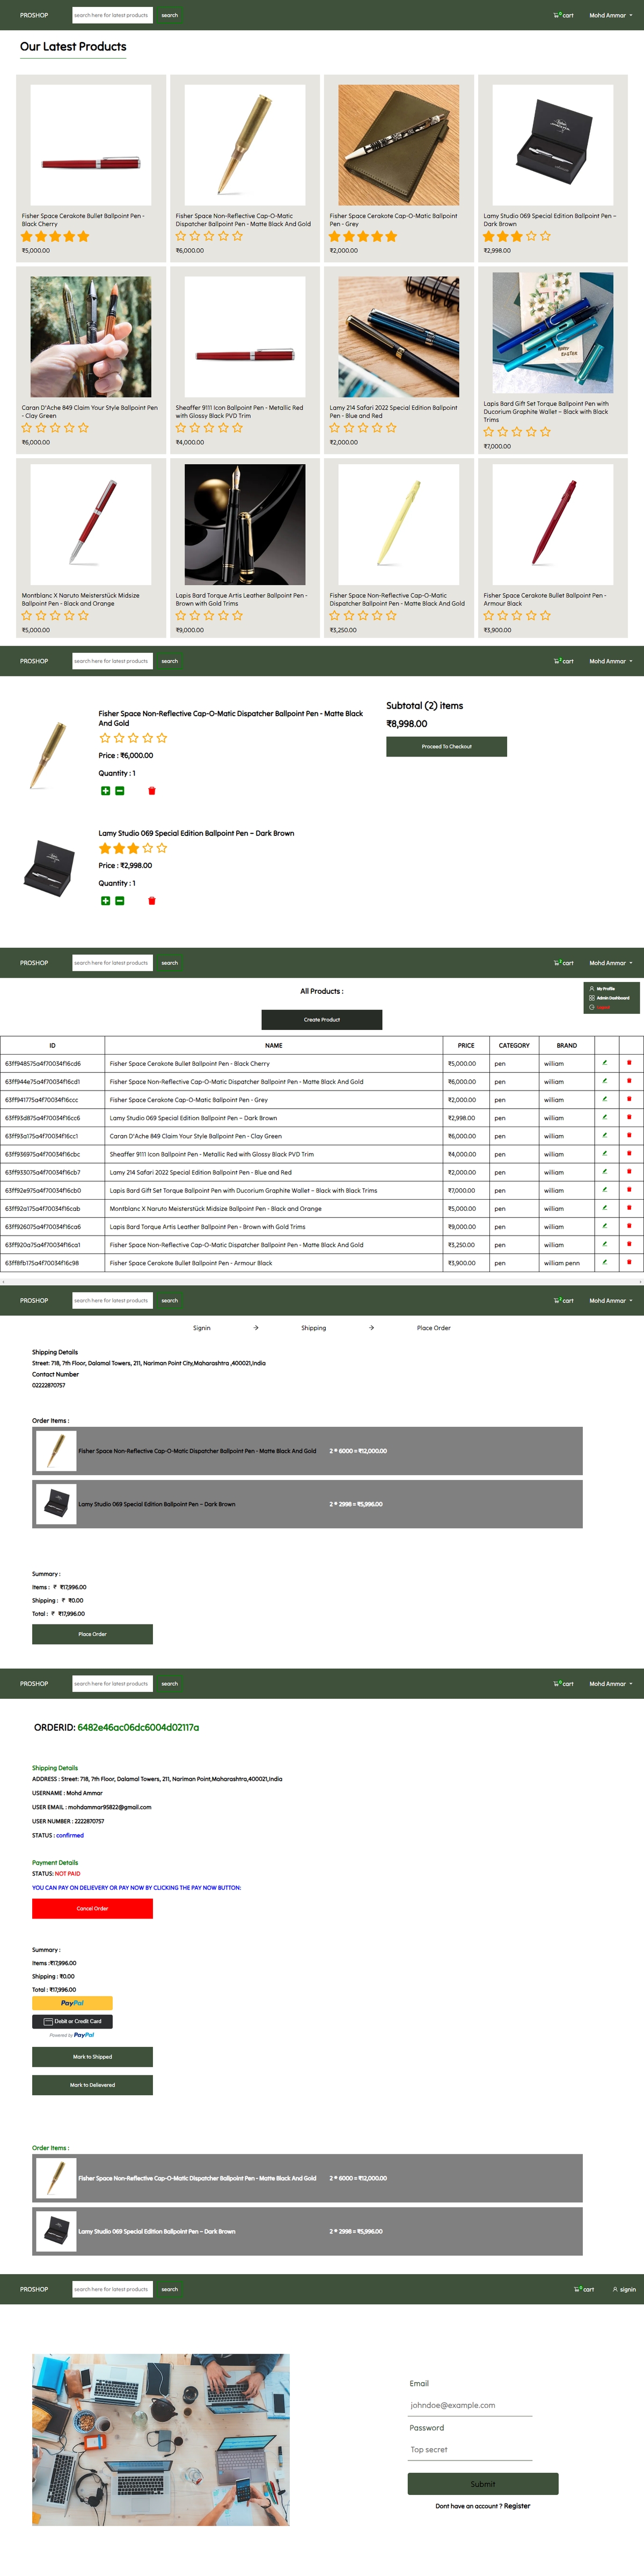Delete the Fisher Space Cerakote Grey table row

[629, 1099]
